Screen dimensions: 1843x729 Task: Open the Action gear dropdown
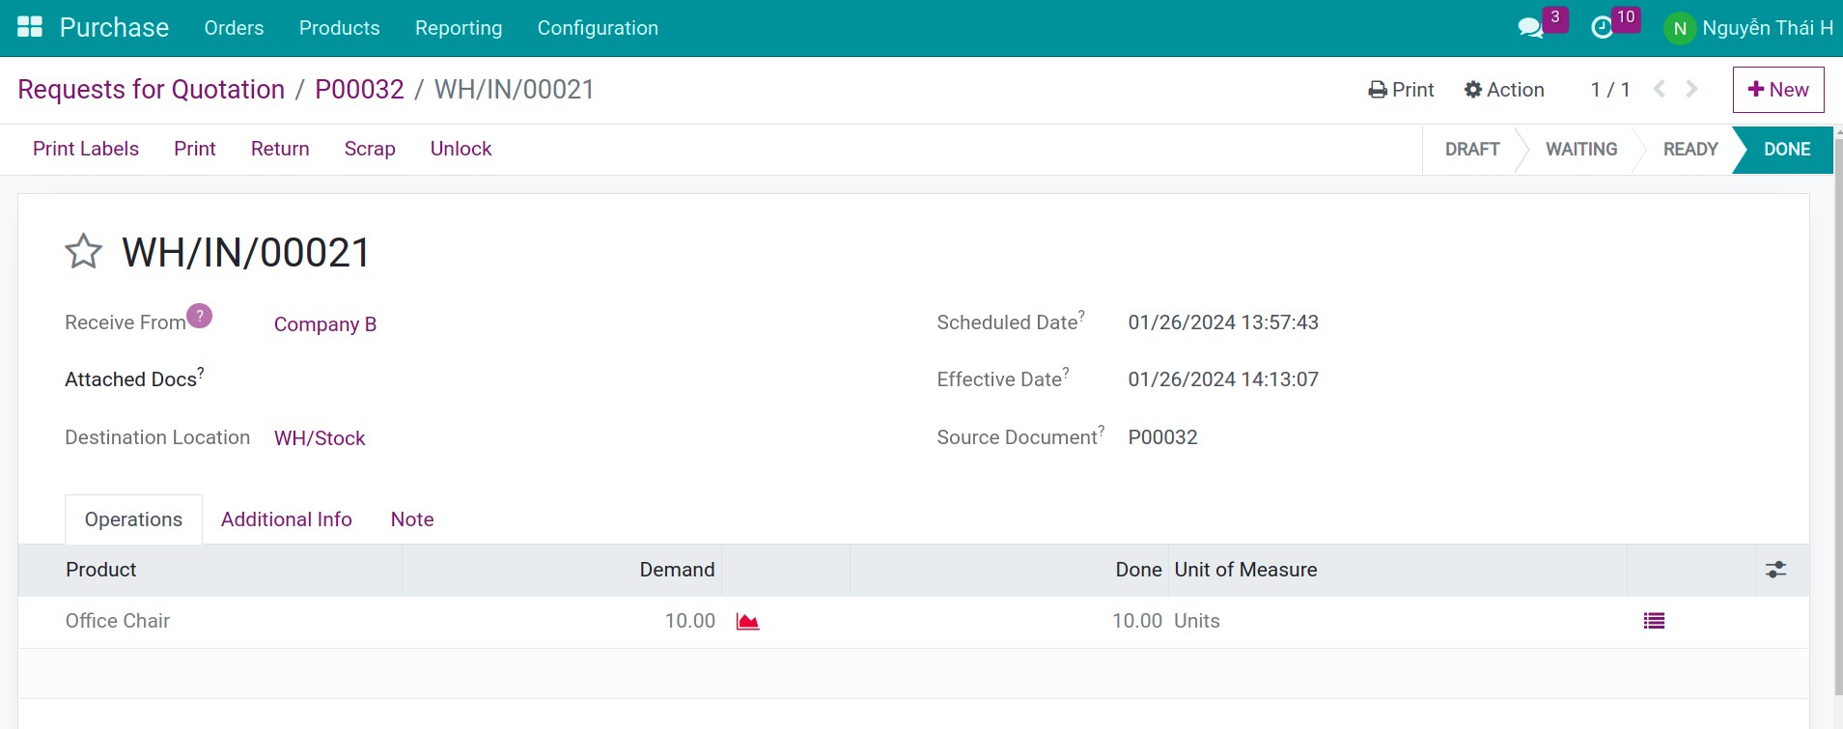pyautogui.click(x=1504, y=90)
